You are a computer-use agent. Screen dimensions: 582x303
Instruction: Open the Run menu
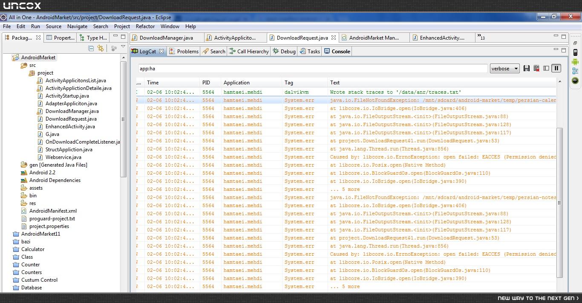(x=36, y=26)
